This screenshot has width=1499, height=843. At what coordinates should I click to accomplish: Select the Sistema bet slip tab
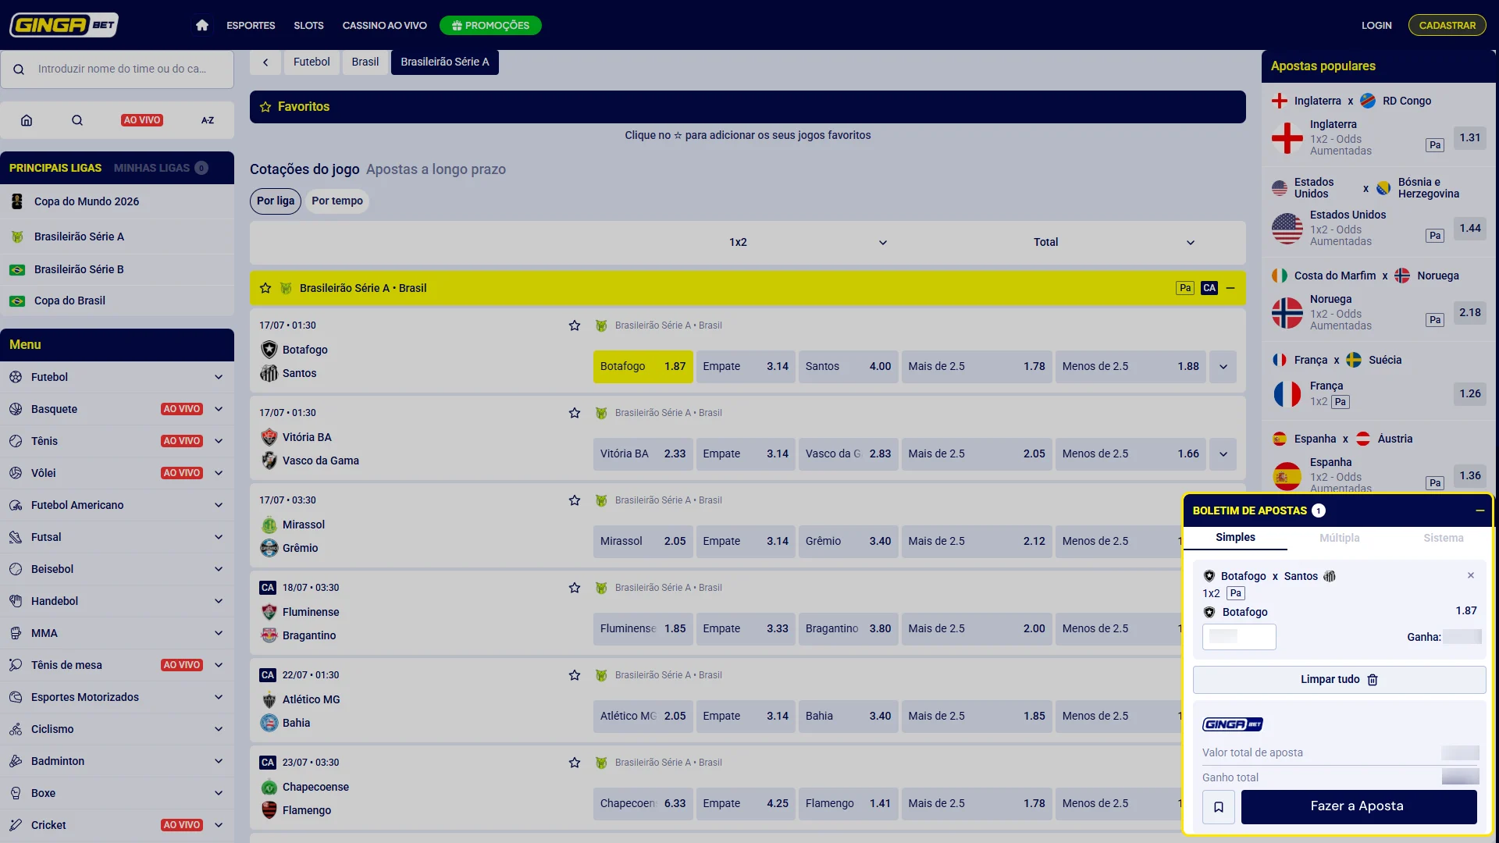point(1444,538)
